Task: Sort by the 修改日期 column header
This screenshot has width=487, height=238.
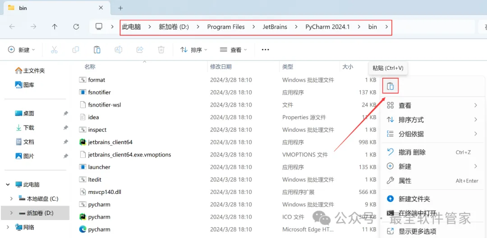Action: point(221,67)
